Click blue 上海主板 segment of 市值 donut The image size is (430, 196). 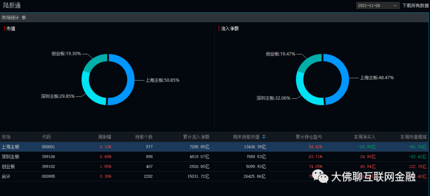tap(130, 80)
